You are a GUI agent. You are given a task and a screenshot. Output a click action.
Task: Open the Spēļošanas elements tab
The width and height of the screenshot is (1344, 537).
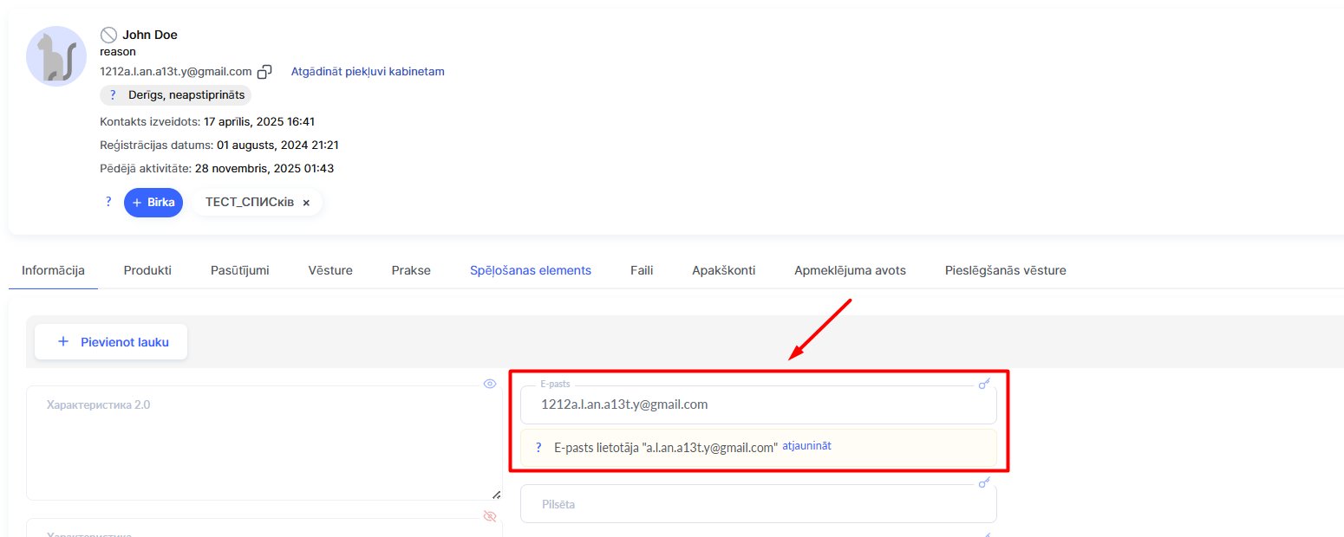coord(531,270)
